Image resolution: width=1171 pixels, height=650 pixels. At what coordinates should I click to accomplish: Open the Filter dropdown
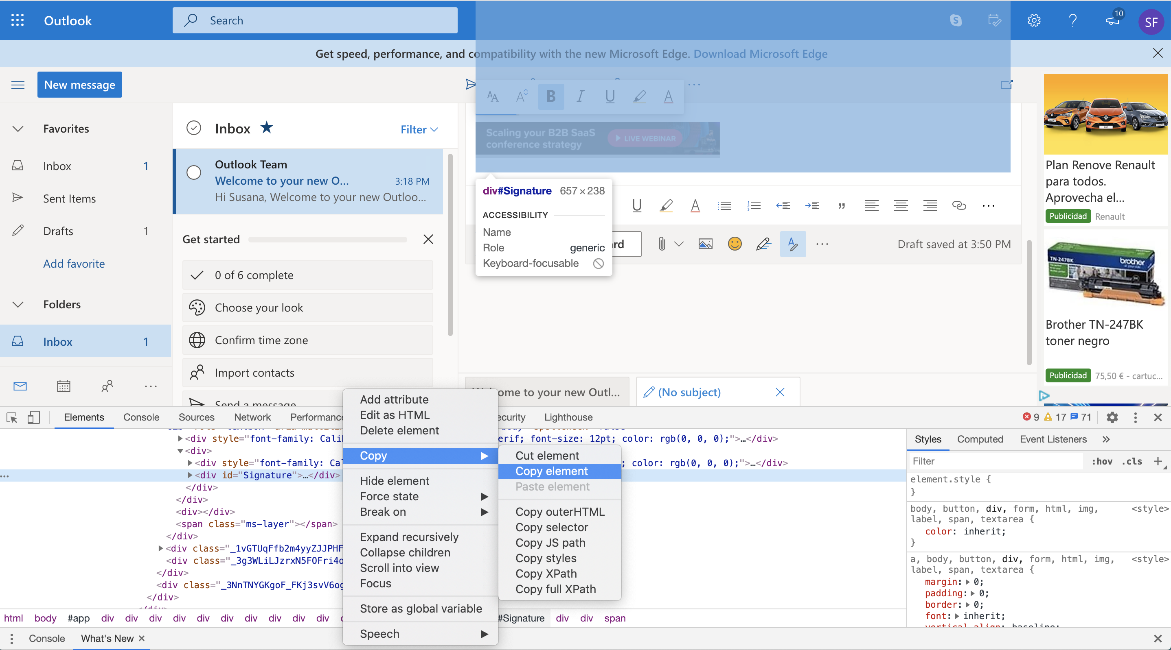[419, 129]
